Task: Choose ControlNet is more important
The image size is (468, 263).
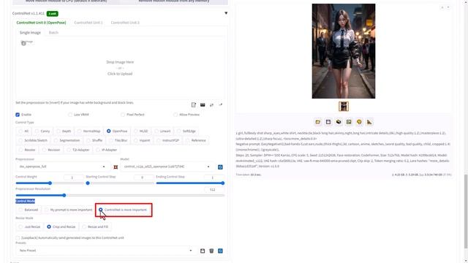Action: tap(123, 210)
